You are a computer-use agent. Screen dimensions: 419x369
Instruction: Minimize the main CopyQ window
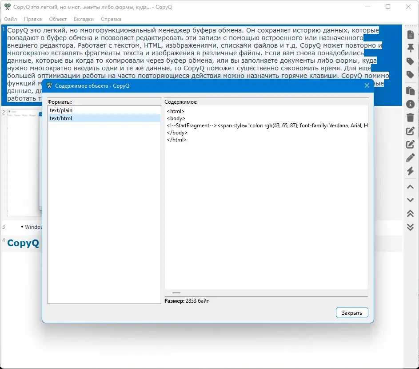tap(368, 7)
